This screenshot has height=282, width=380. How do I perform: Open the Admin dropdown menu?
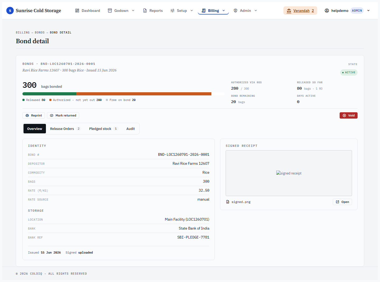[x=245, y=11]
